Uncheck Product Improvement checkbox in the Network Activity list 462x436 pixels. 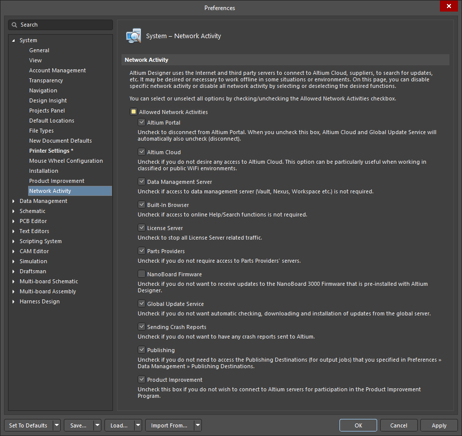[142, 379]
